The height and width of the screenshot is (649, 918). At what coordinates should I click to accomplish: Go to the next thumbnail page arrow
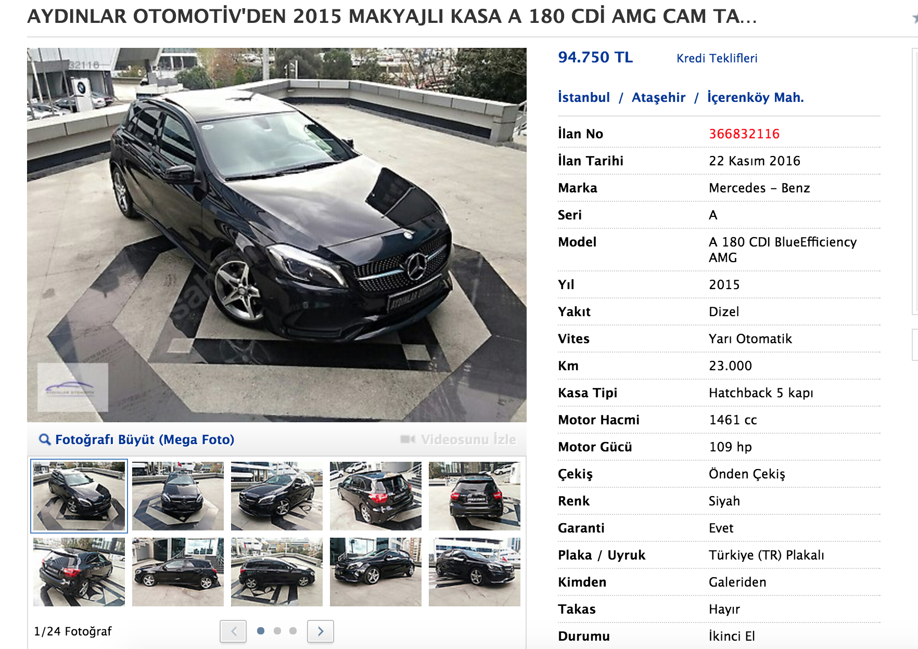tap(321, 631)
